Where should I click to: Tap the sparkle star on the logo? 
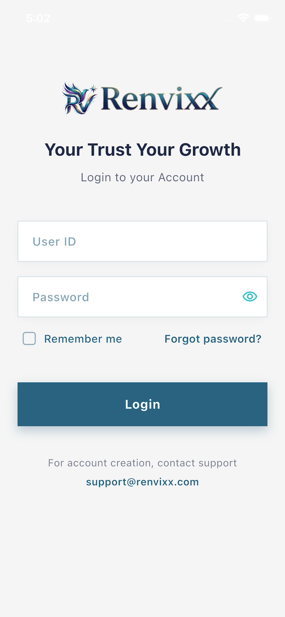click(x=93, y=88)
